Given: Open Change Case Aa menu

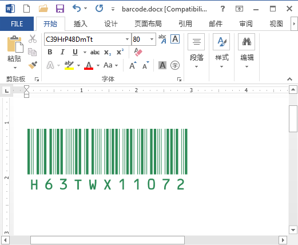Looking at the screenshot, I should (110, 65).
